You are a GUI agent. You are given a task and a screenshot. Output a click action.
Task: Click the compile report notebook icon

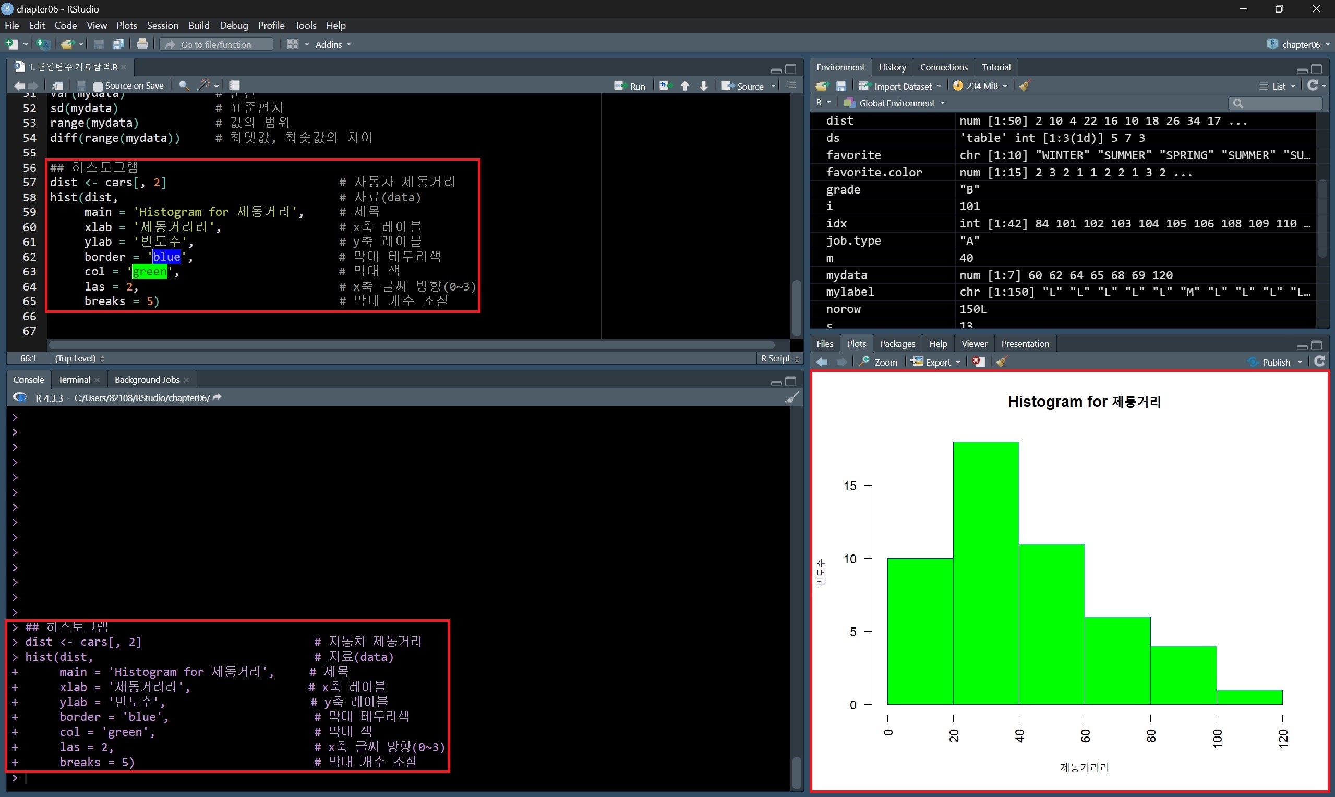(235, 86)
